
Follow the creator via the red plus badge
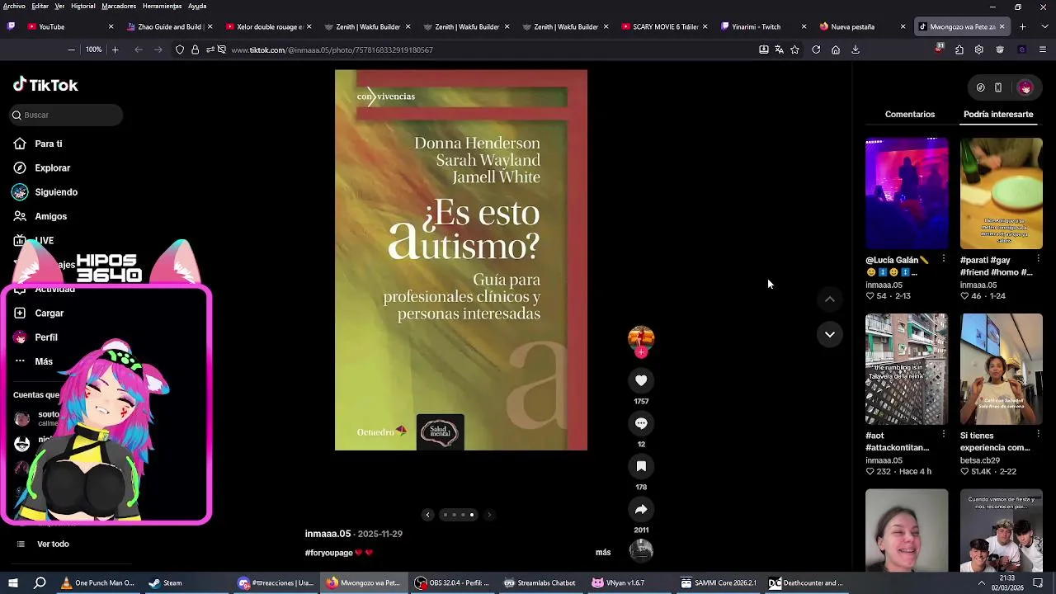[x=641, y=352]
